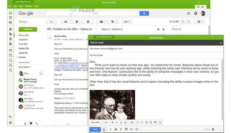Open Contacts from the Kiwi sidebar
The image size is (231, 133).
(x=11, y=23)
